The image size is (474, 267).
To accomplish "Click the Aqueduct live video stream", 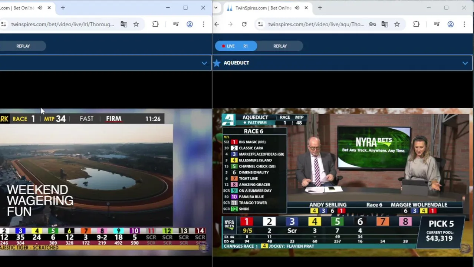I will [343, 182].
